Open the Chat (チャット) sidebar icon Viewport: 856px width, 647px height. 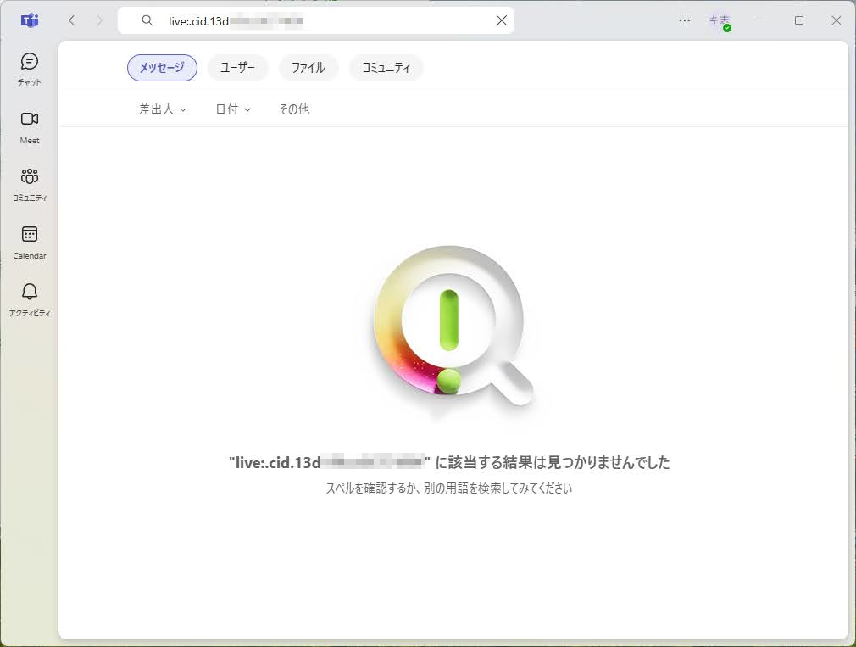tap(30, 69)
